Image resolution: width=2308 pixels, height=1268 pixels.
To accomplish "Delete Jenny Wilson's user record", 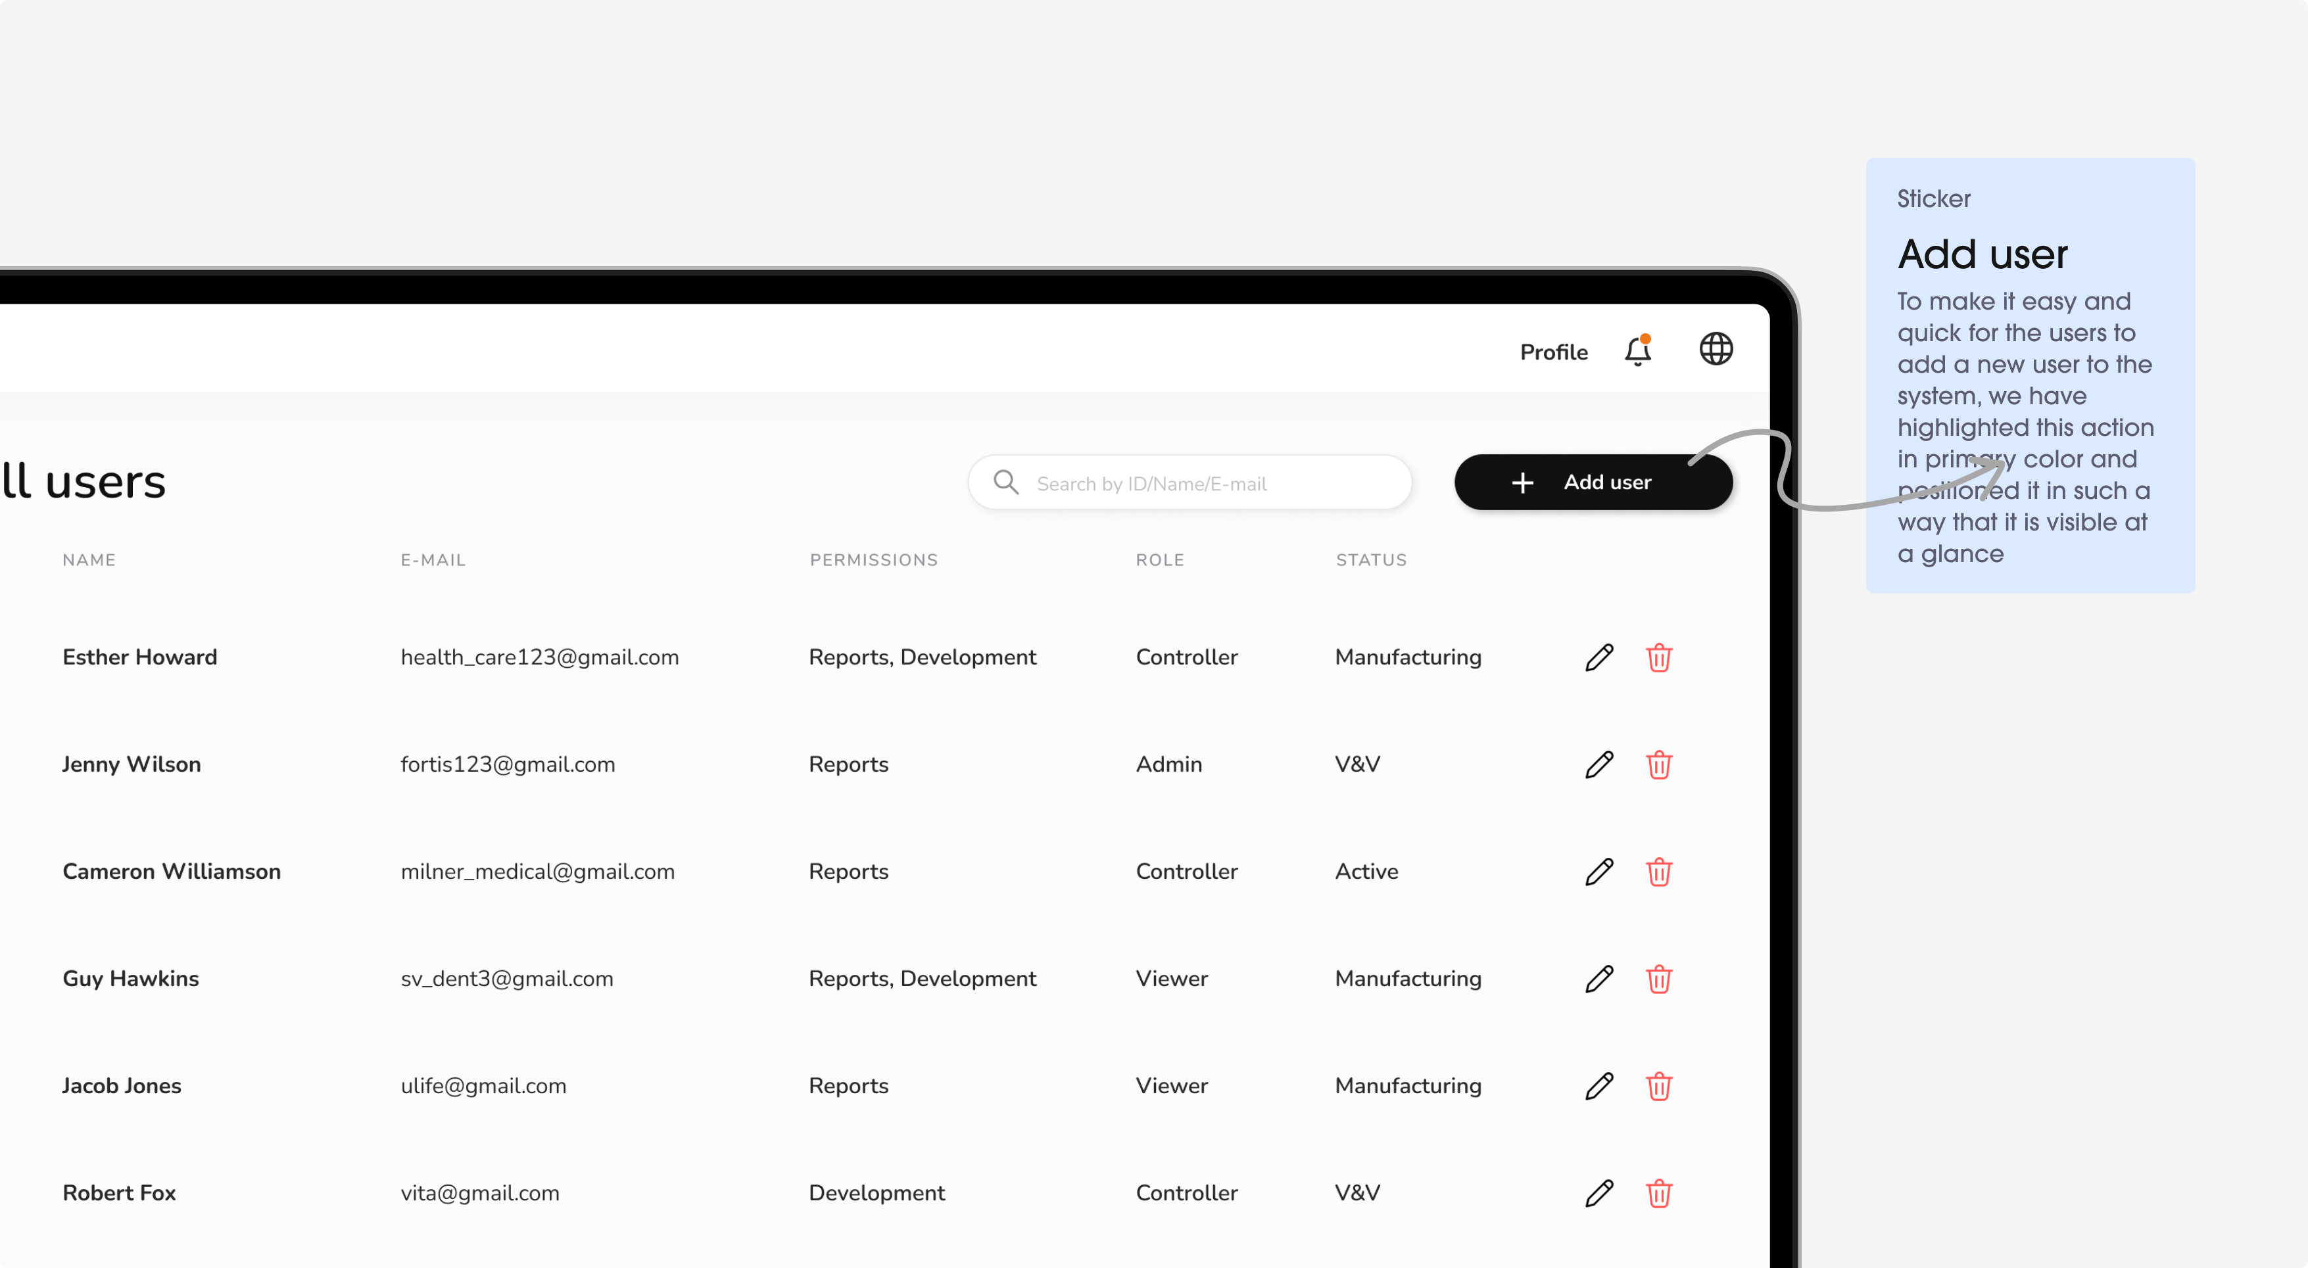I will tap(1658, 764).
